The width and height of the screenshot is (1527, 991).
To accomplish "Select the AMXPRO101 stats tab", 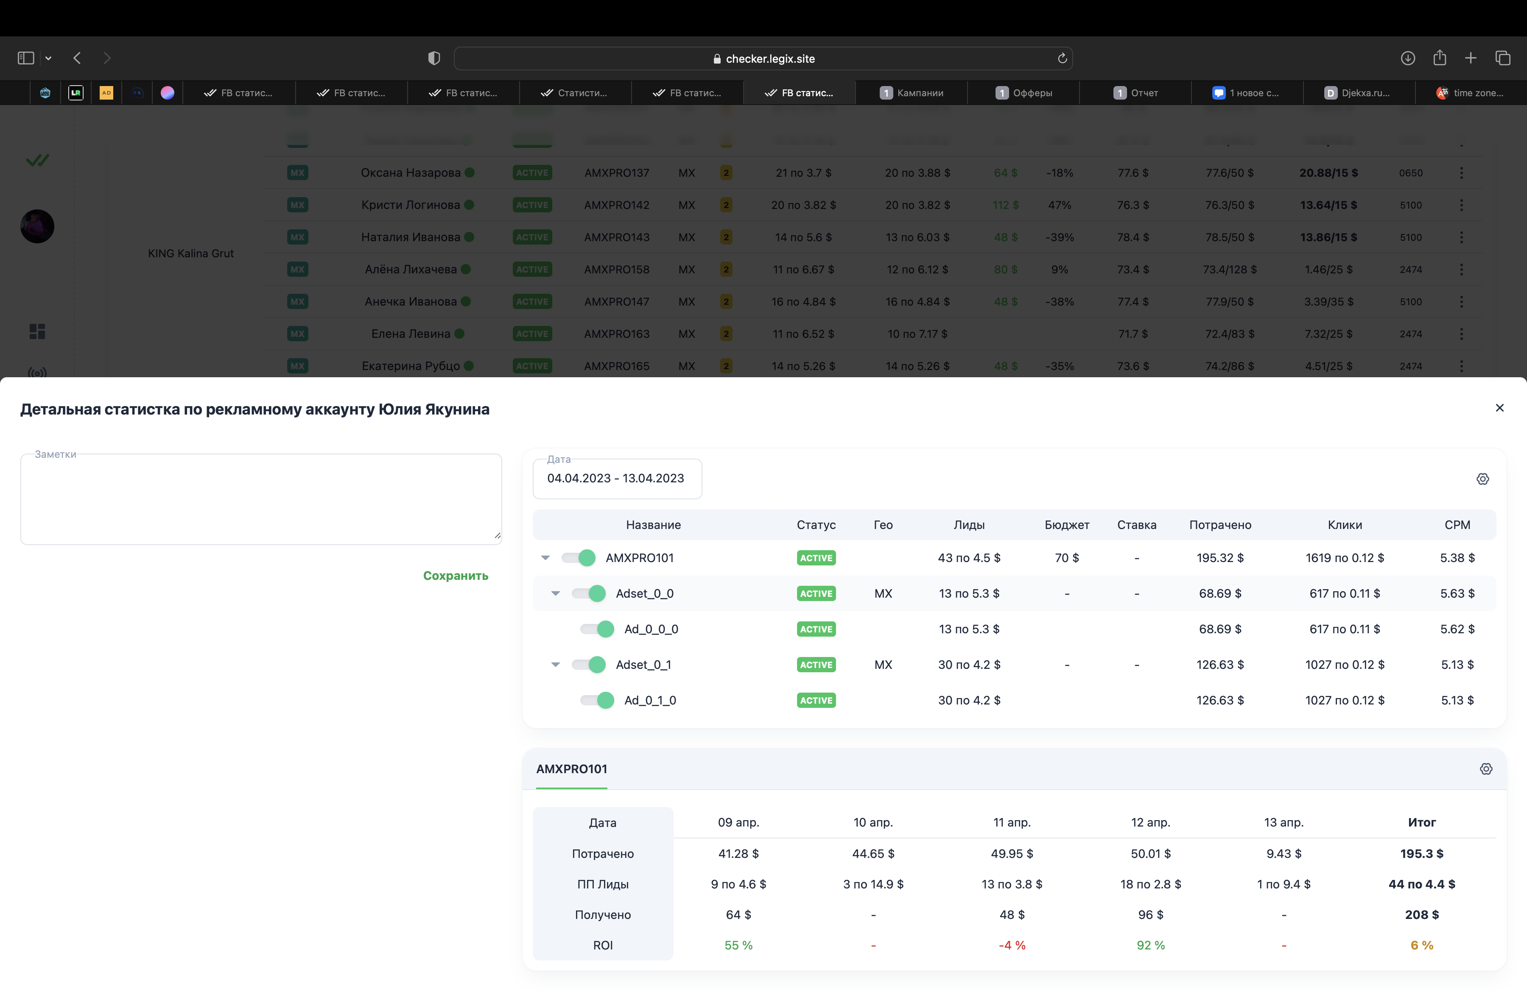I will click(572, 768).
